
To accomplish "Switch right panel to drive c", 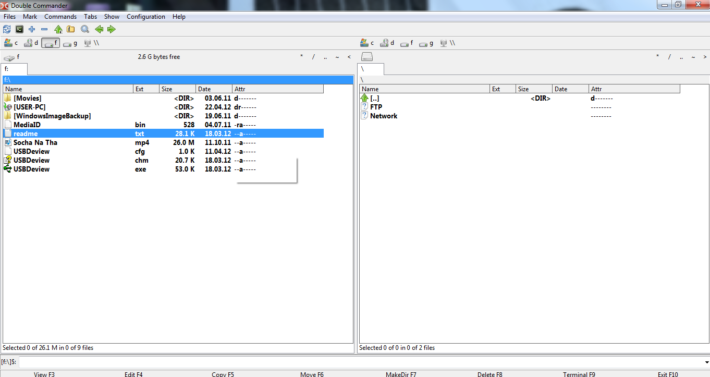I will tap(367, 43).
